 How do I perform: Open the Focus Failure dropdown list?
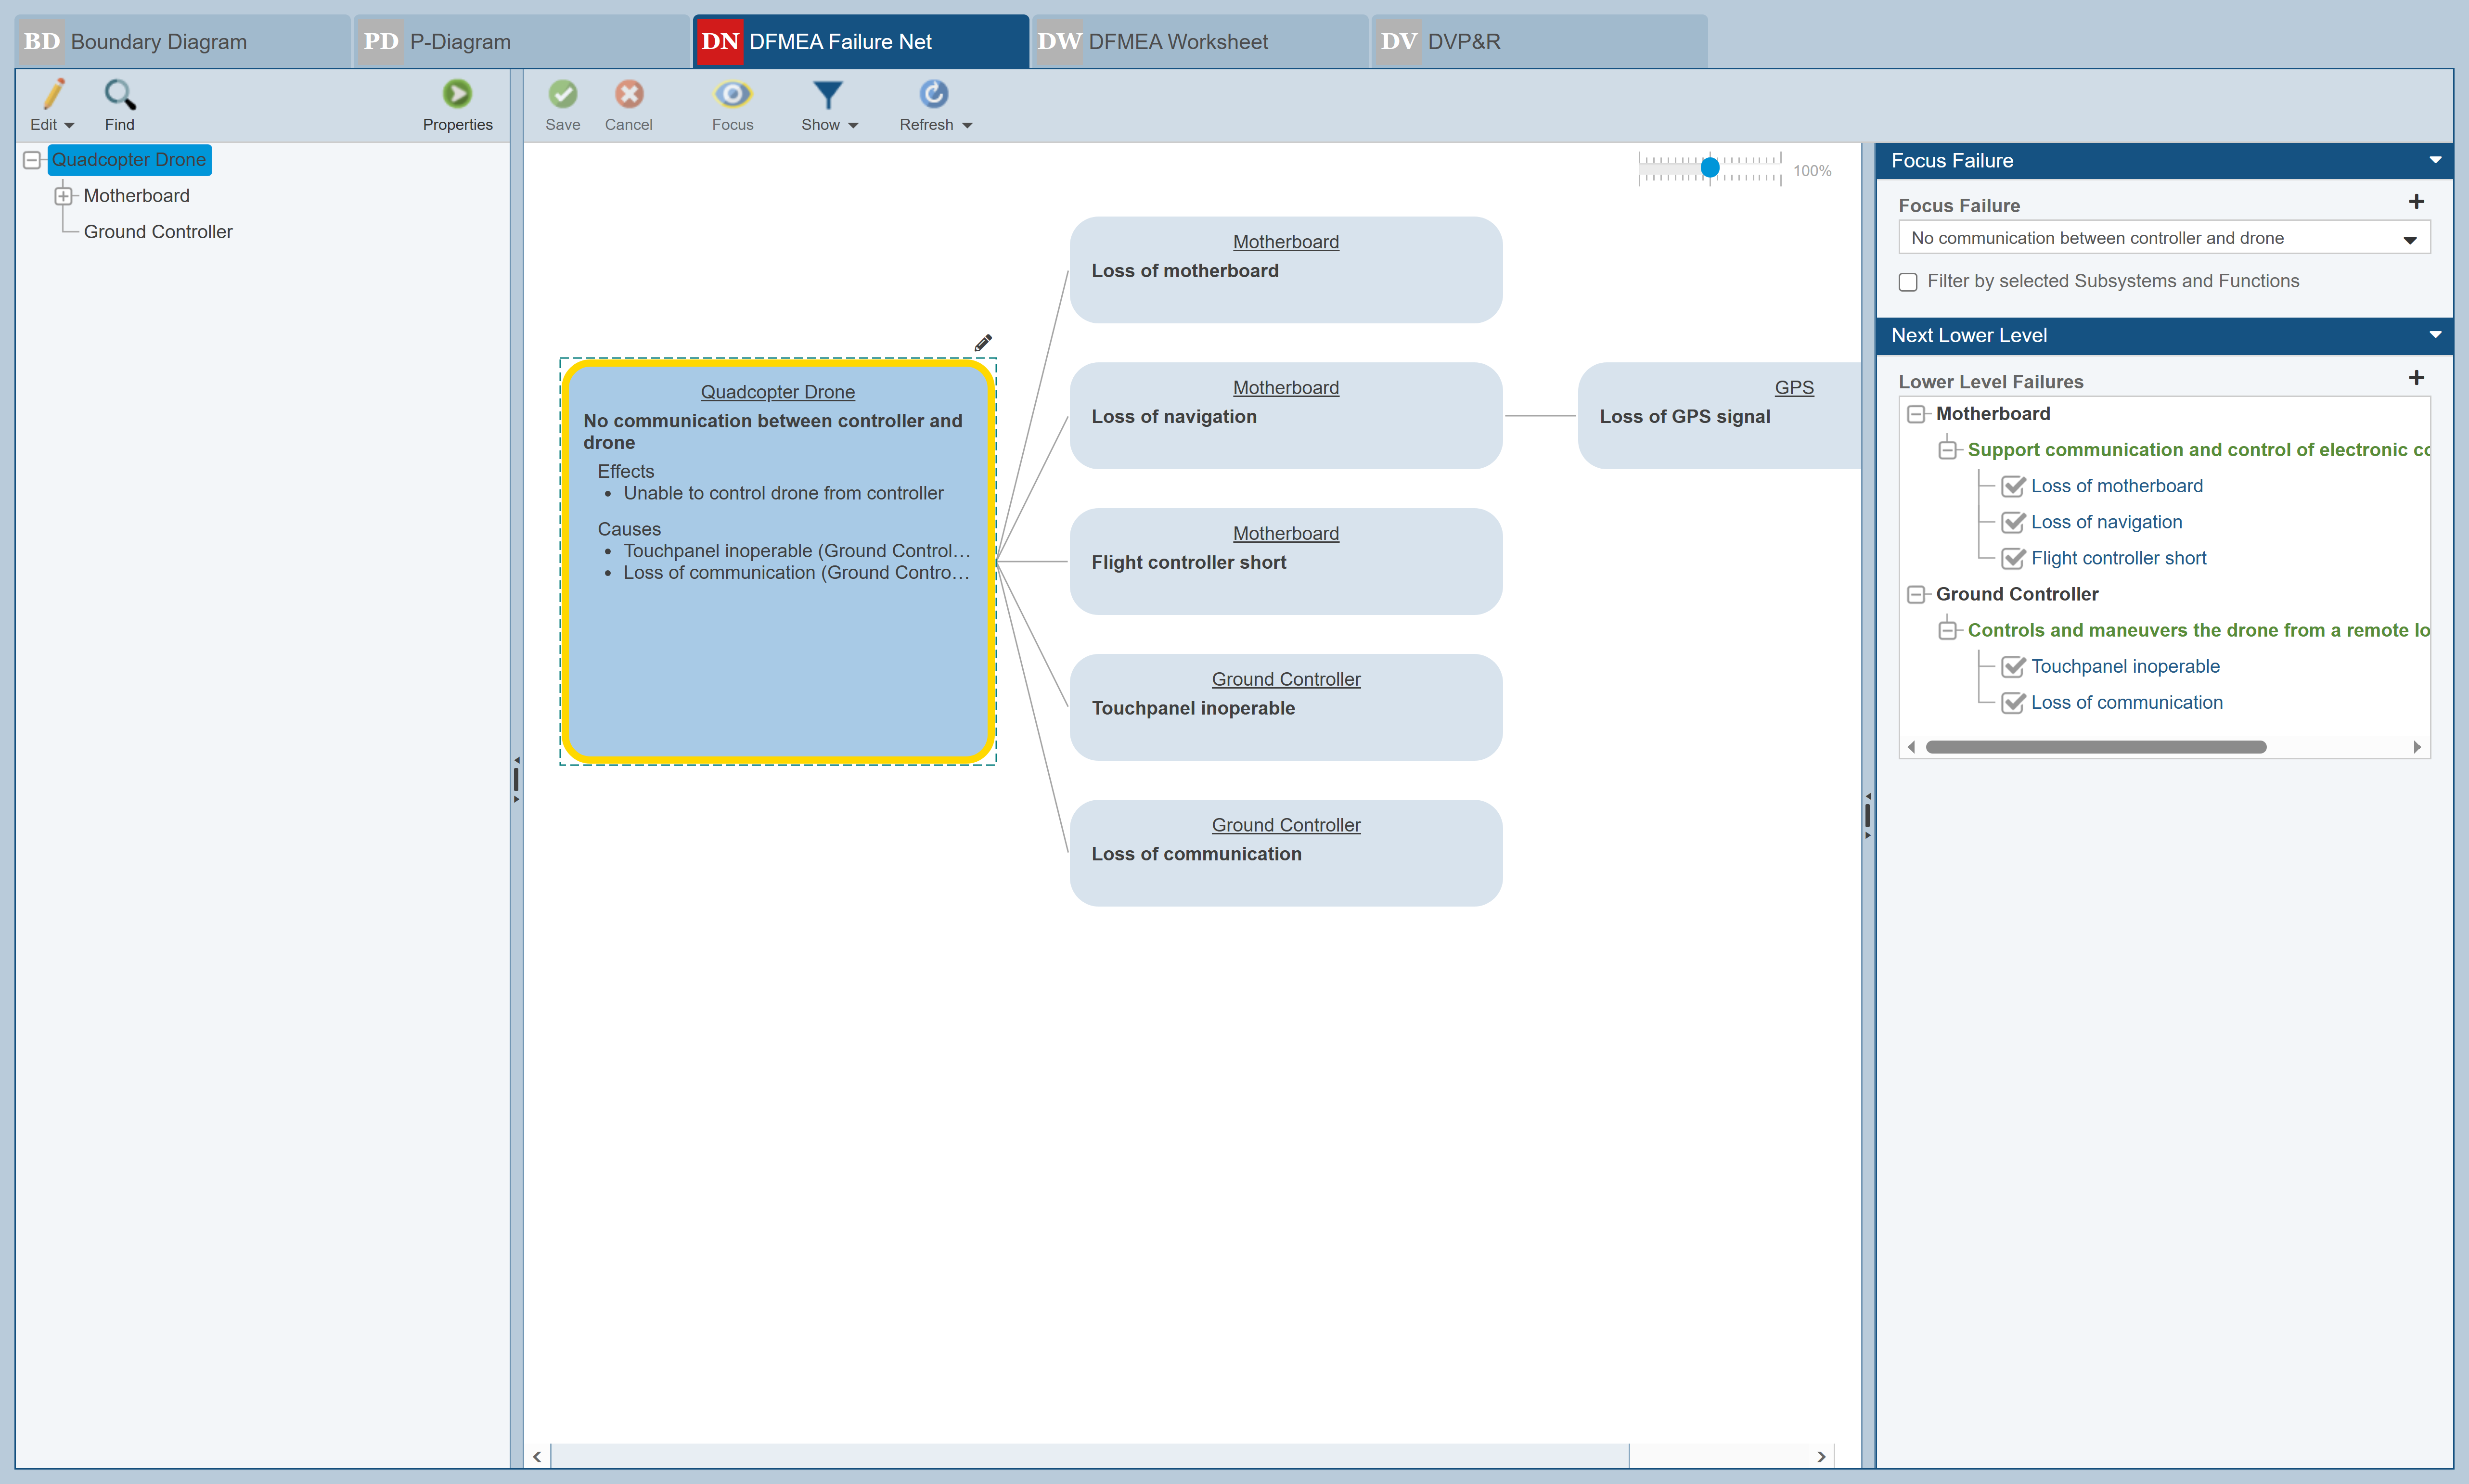pyautogui.click(x=2409, y=239)
